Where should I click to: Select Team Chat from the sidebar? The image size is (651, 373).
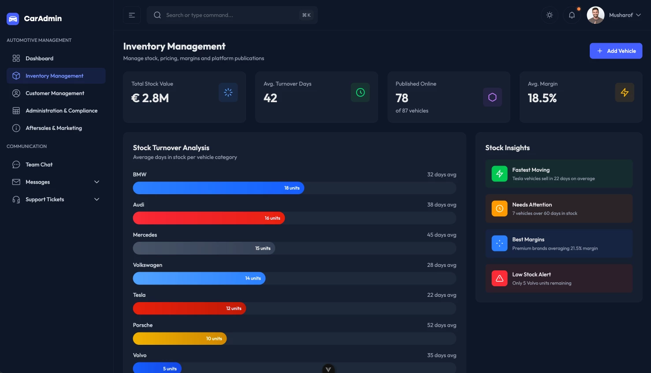pyautogui.click(x=39, y=165)
